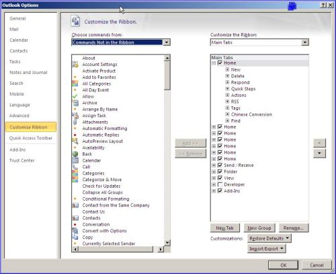The width and height of the screenshot is (336, 274).
Task: Click the Rename... button
Action: tap(294, 228)
